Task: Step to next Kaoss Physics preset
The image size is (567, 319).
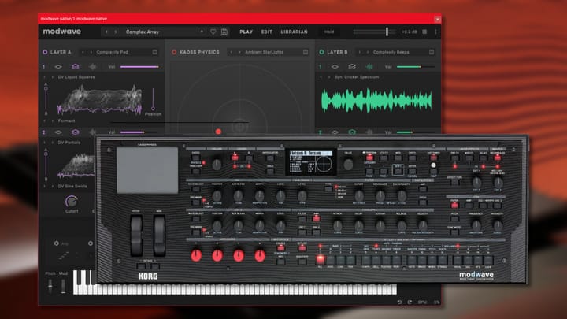Action: coord(239,52)
